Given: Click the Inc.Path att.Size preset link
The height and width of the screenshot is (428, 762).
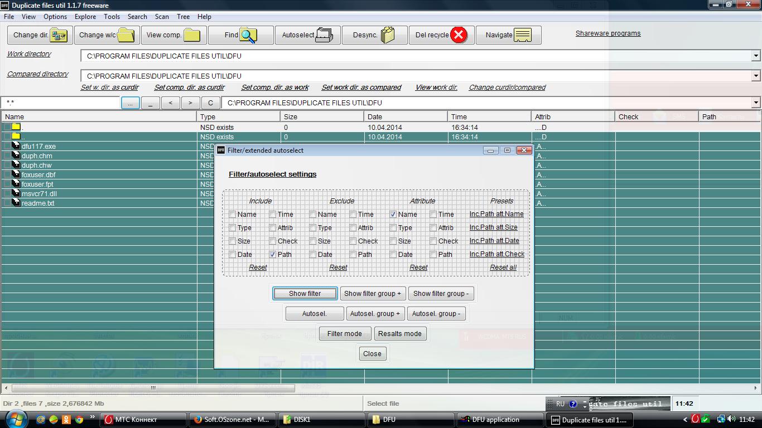Looking at the screenshot, I should click(493, 227).
